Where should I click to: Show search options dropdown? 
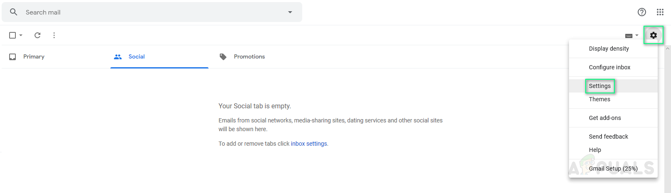290,12
